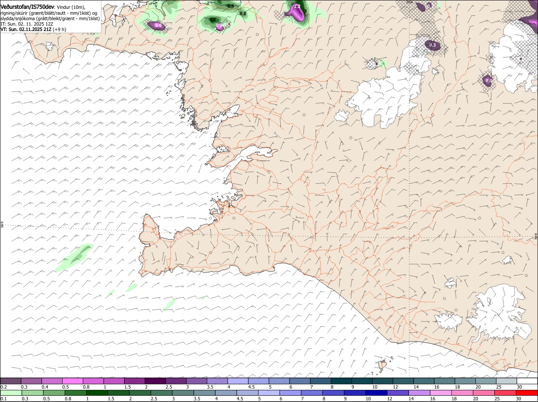Select the leftmost dark plum swatch in the top legend row
The width and height of the screenshot is (538, 402).
click(x=11, y=381)
